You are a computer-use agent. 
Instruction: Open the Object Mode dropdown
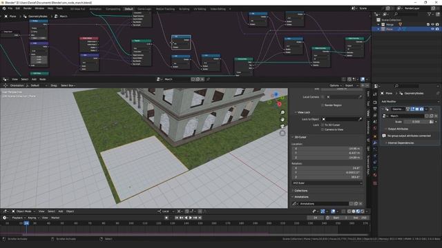click(23, 211)
